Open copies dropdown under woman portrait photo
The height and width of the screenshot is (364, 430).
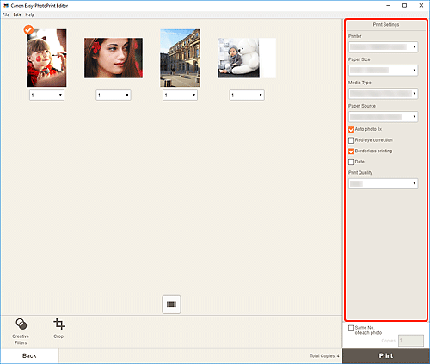(114, 95)
